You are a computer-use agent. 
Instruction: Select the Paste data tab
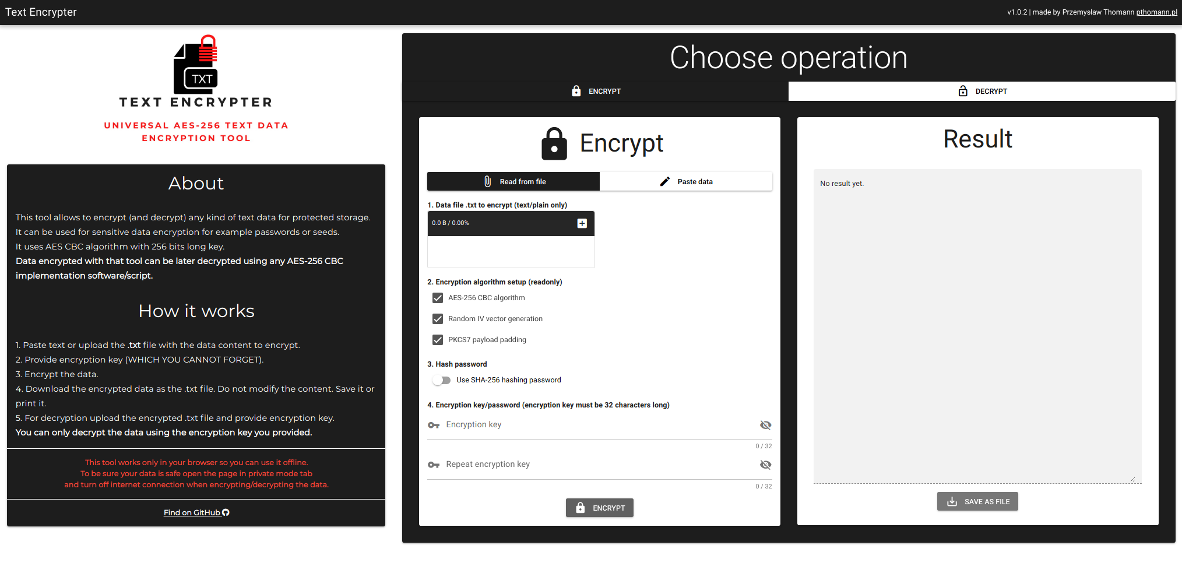[686, 181]
